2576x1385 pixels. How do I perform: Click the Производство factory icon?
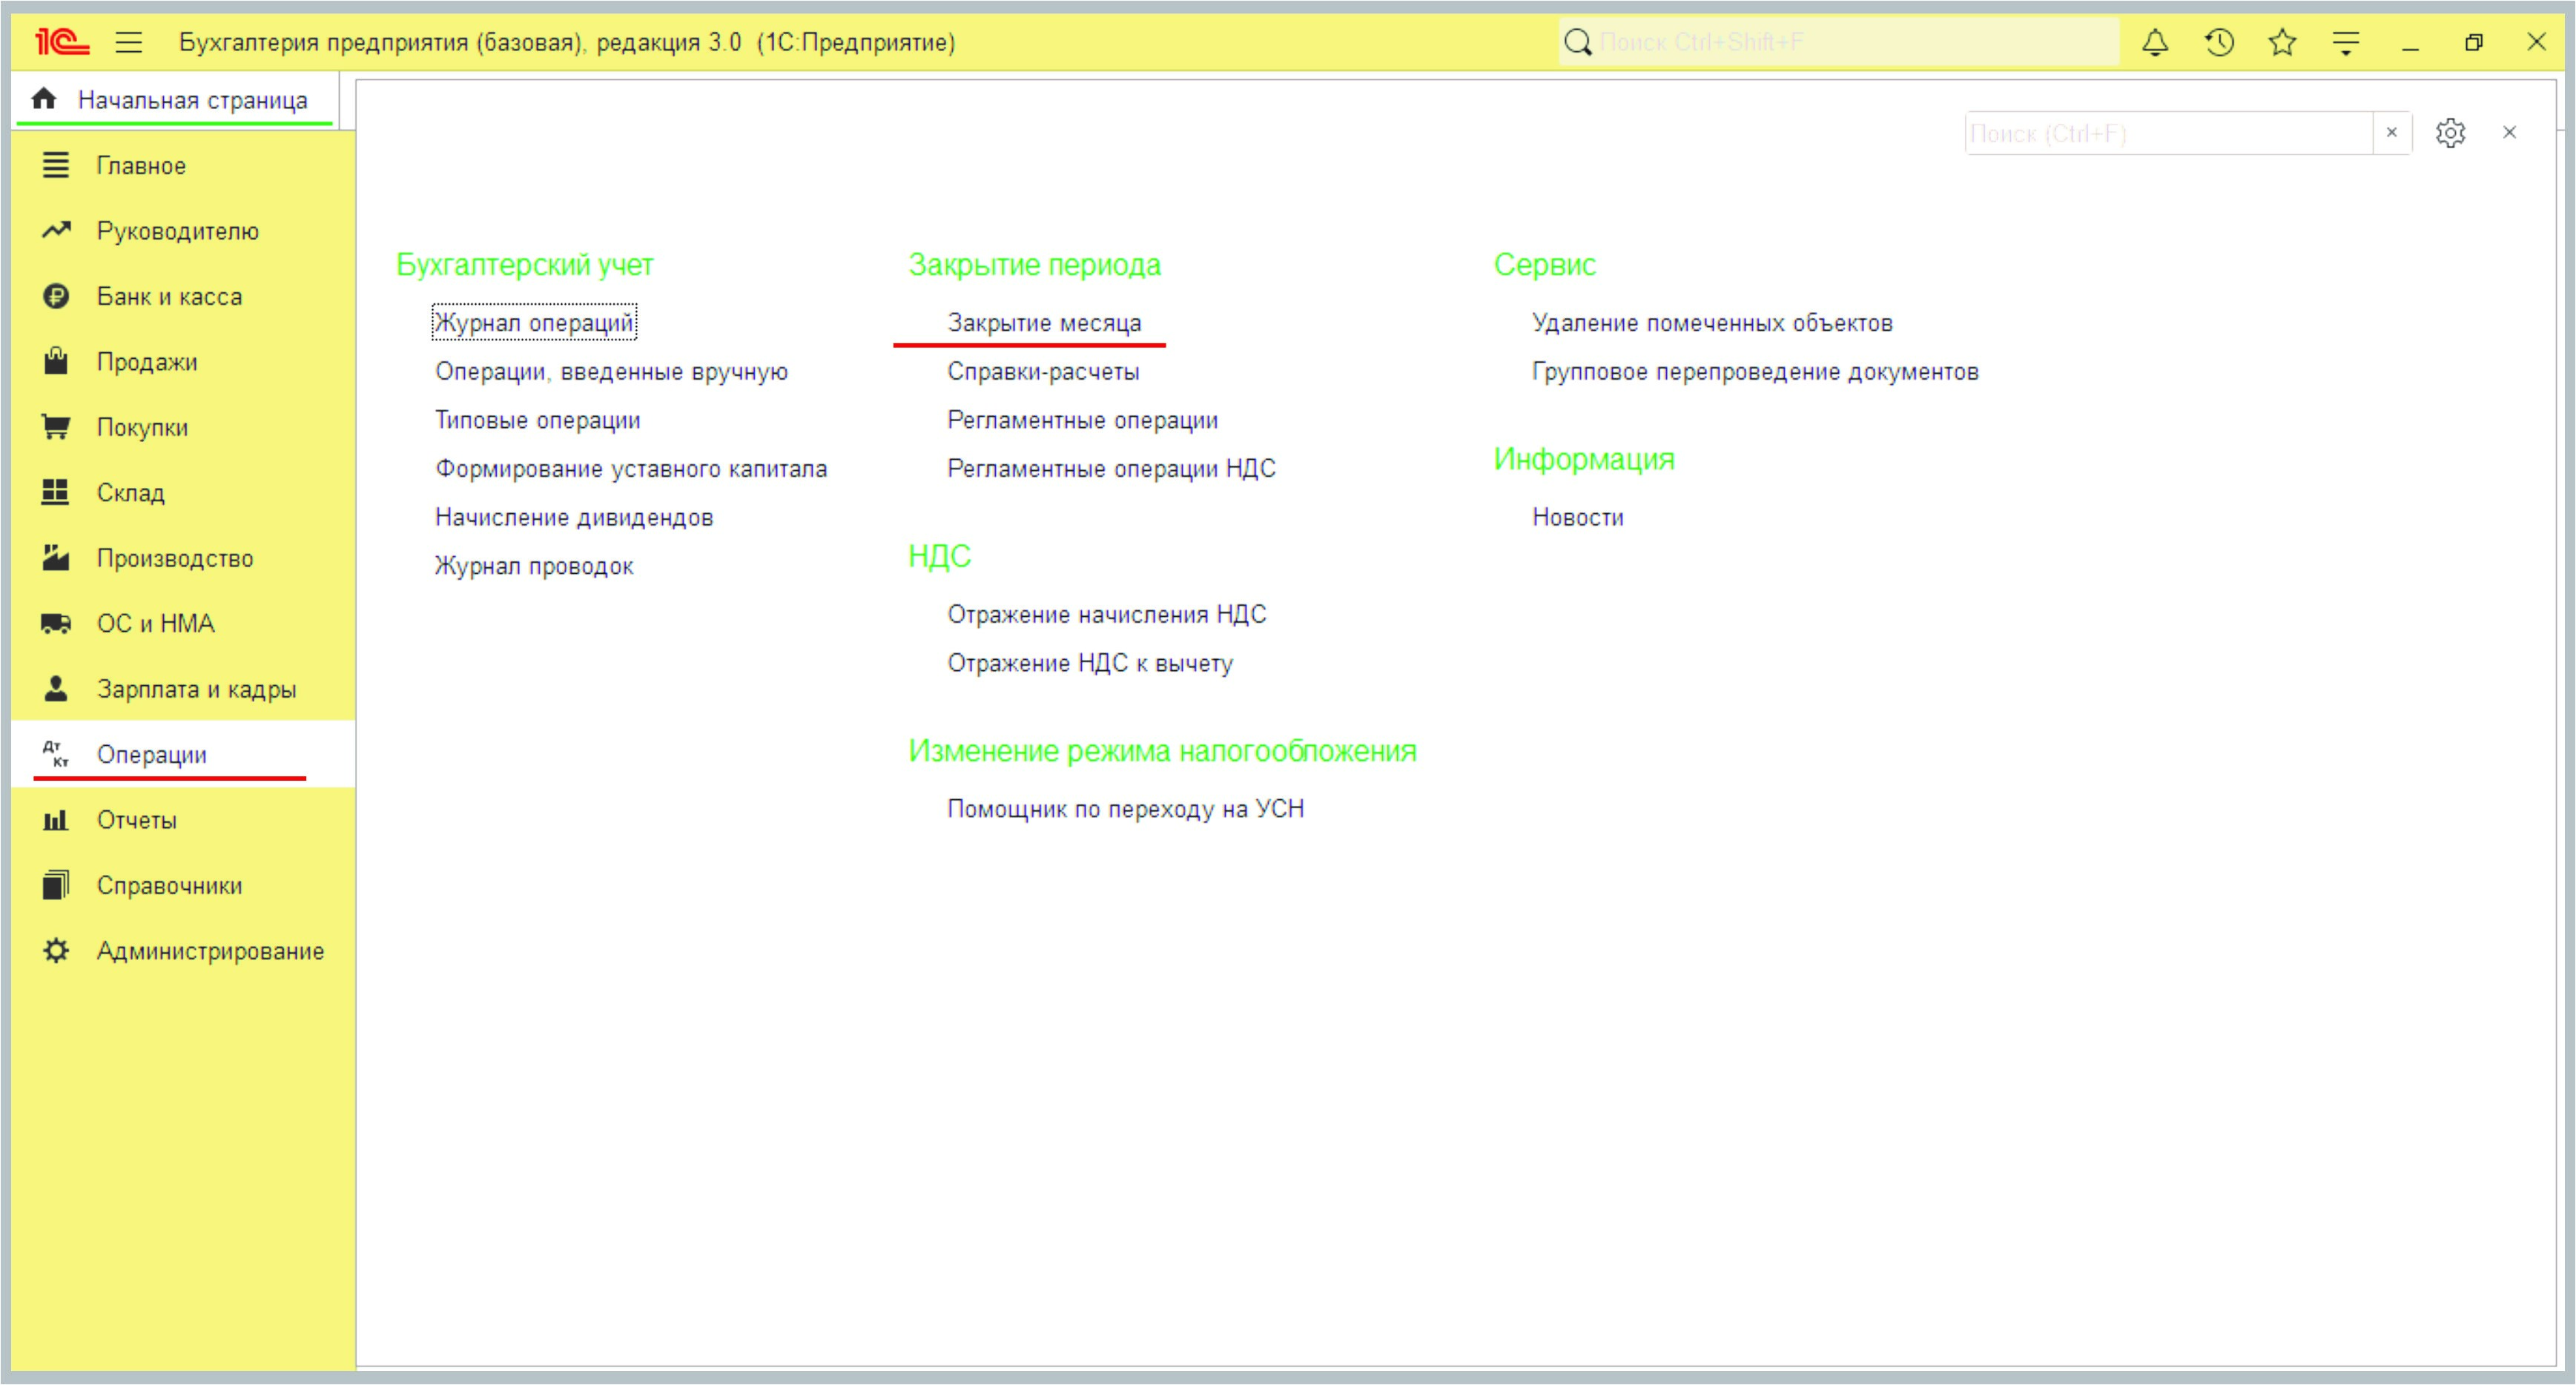[x=56, y=558]
